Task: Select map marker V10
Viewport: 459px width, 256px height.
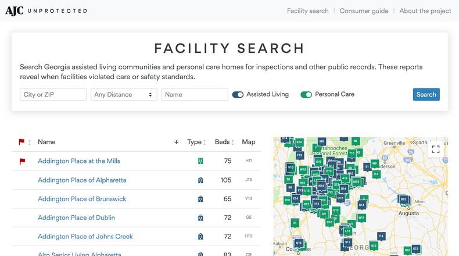Action: (291, 168)
